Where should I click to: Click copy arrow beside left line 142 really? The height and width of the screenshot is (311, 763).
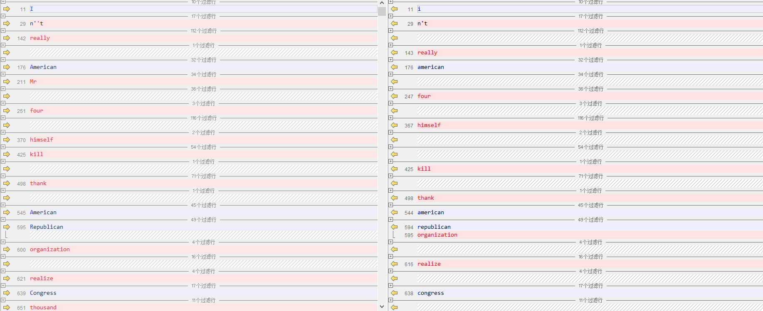(x=7, y=38)
